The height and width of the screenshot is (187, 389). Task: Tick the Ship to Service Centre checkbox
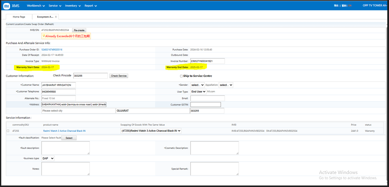[181, 76]
